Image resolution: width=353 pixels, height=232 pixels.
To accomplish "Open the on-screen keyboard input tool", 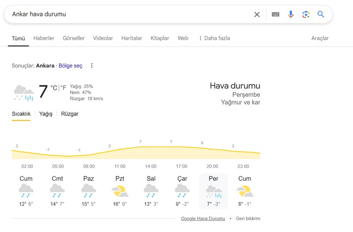I will tap(275, 15).
